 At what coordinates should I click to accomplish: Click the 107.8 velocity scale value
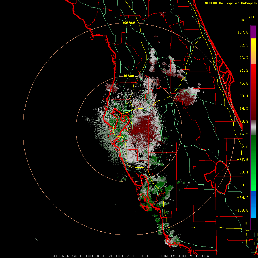point(243,32)
